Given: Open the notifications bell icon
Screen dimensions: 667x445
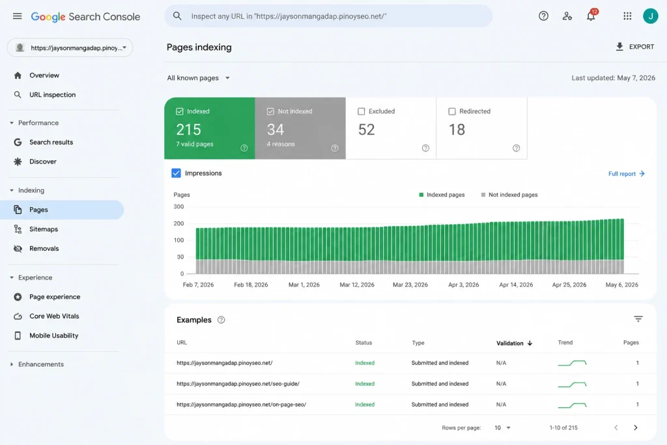Looking at the screenshot, I should (591, 16).
